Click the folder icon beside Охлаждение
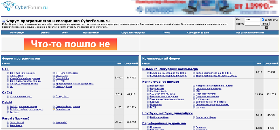Image resolution: width=280 pixels, height=130 pixels. 194,99
